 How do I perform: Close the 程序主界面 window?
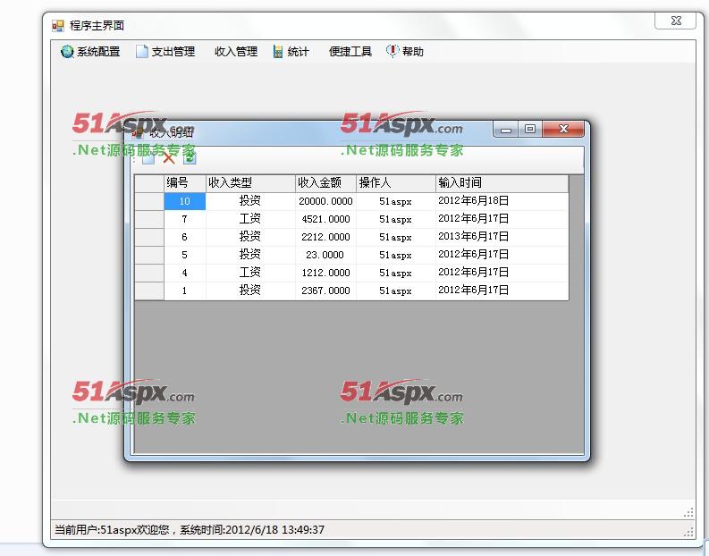[x=676, y=21]
